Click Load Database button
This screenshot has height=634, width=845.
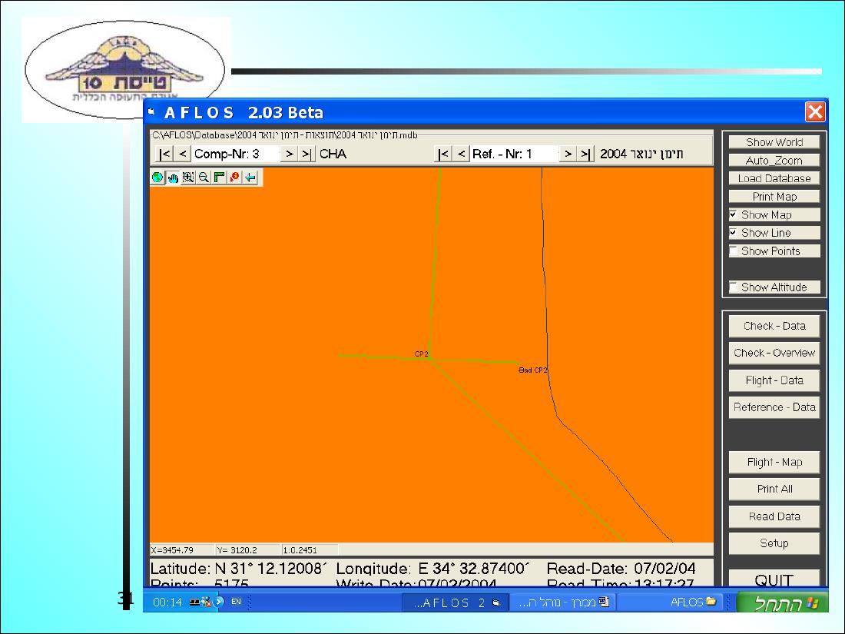(774, 178)
